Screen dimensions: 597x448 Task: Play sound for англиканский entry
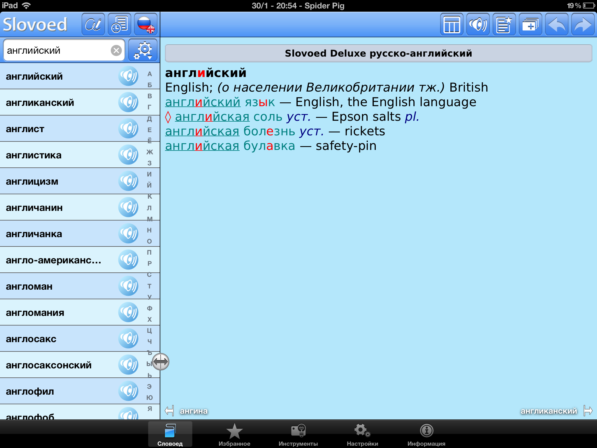click(128, 102)
